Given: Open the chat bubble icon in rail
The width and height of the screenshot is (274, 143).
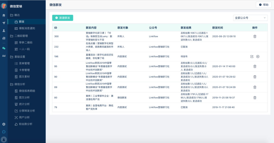Looking at the screenshot, I should (4, 132).
